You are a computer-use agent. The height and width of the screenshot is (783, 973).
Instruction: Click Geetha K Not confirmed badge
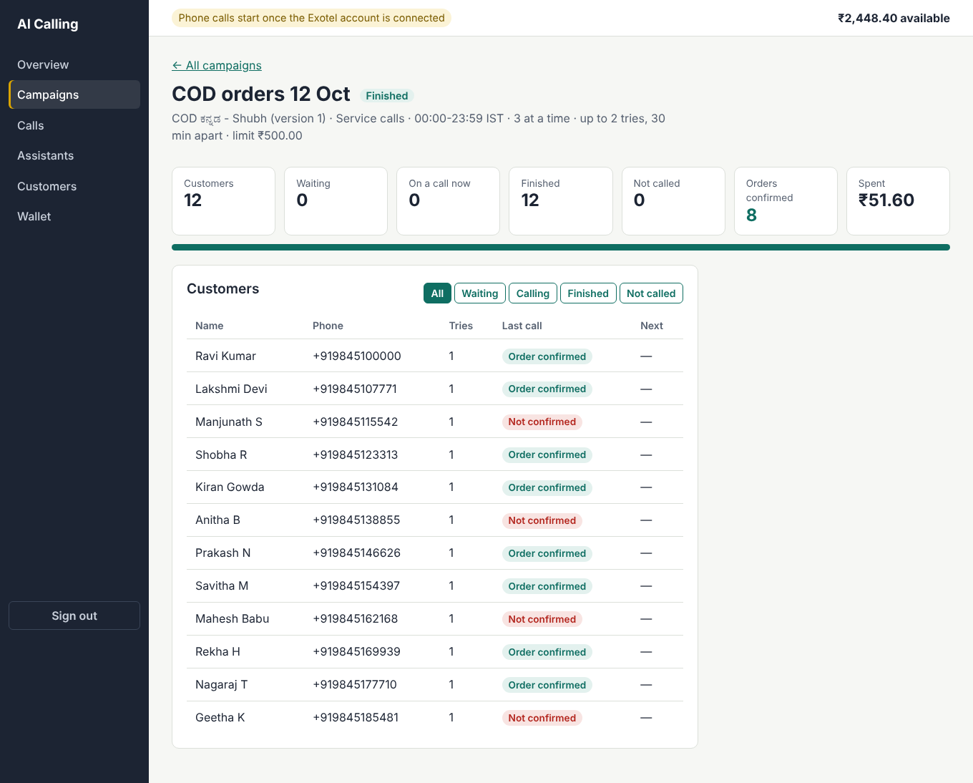click(542, 718)
